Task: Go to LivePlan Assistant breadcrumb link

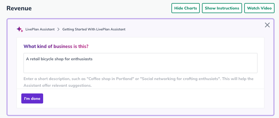Action: point(40,29)
